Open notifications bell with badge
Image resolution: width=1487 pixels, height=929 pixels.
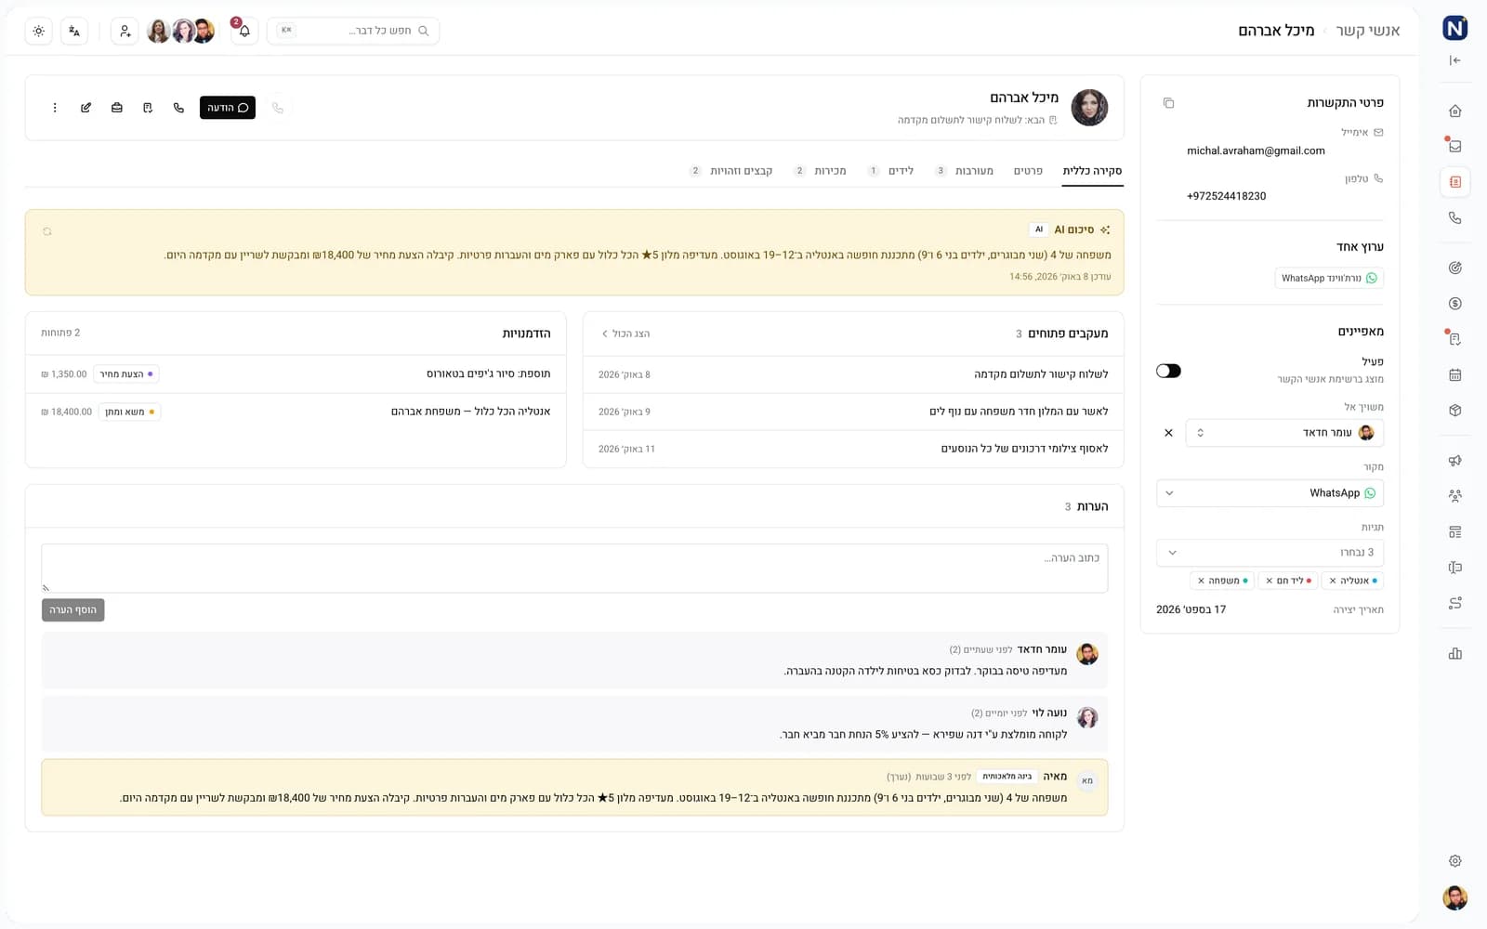click(244, 31)
